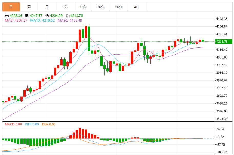Click the MACD value label
This screenshot has width=234, height=155.
pos(13,124)
